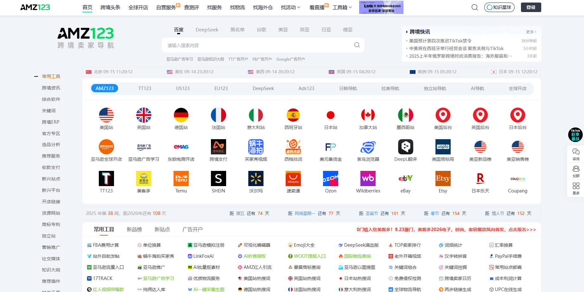Screen dimensions: 584x292
Task: Open the 紫鸟浏览器 icon
Action: tap(368, 147)
